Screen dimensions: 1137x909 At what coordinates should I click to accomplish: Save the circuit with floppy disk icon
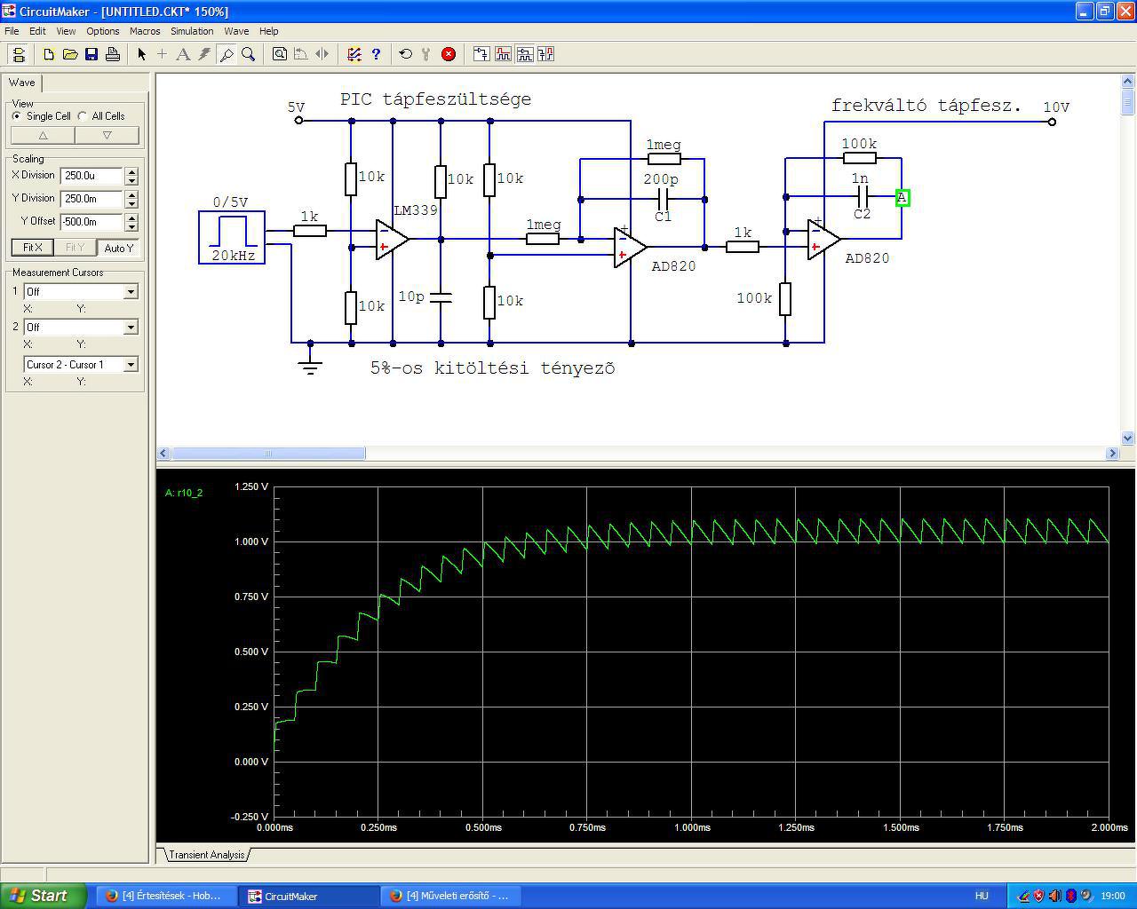[91, 54]
